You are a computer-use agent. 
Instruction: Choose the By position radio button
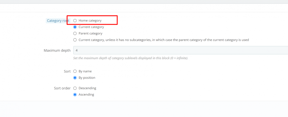point(75,78)
